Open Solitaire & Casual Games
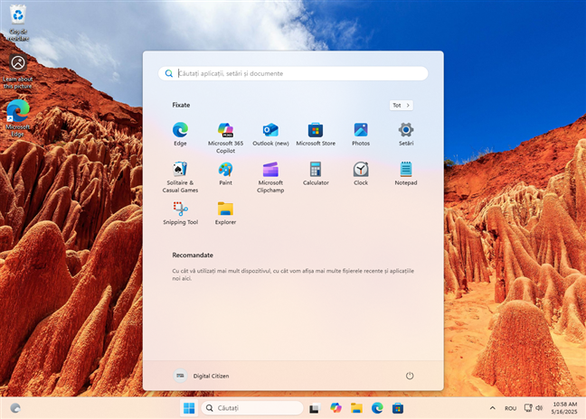Viewport: 586px width, 419px height. (180, 177)
